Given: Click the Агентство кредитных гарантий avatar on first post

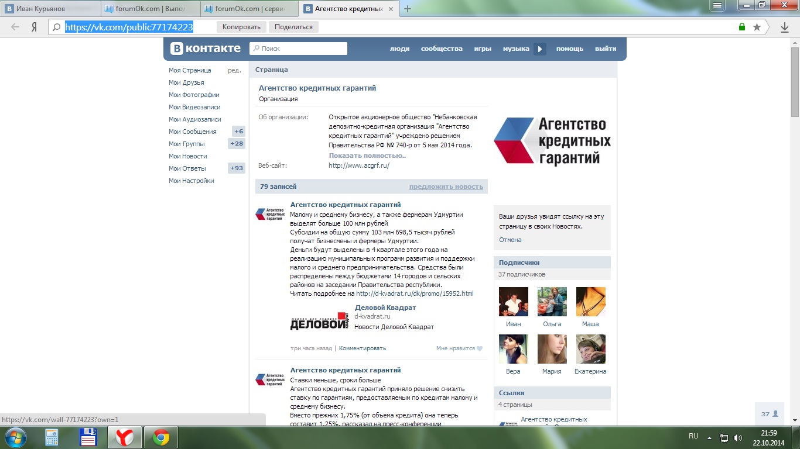Looking at the screenshot, I should coord(269,214).
